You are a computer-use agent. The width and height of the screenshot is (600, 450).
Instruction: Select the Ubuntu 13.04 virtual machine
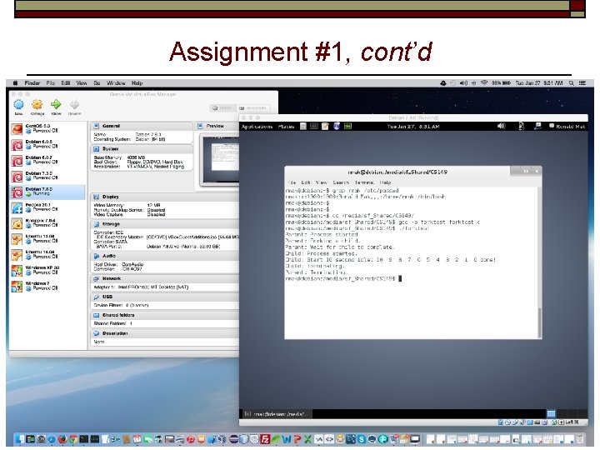coord(47,239)
